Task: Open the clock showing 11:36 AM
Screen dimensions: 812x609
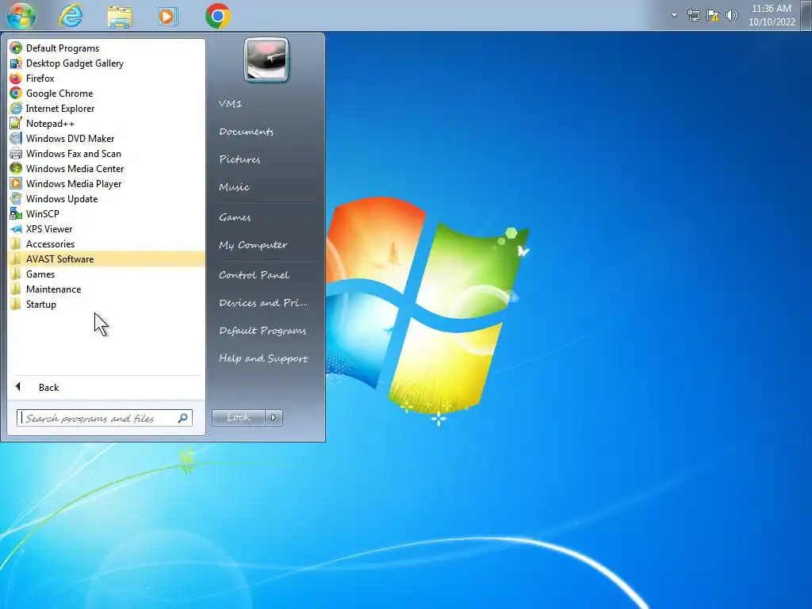Action: click(771, 15)
